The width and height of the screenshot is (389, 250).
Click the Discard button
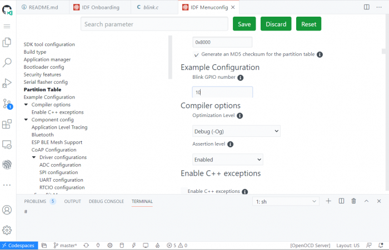click(276, 24)
